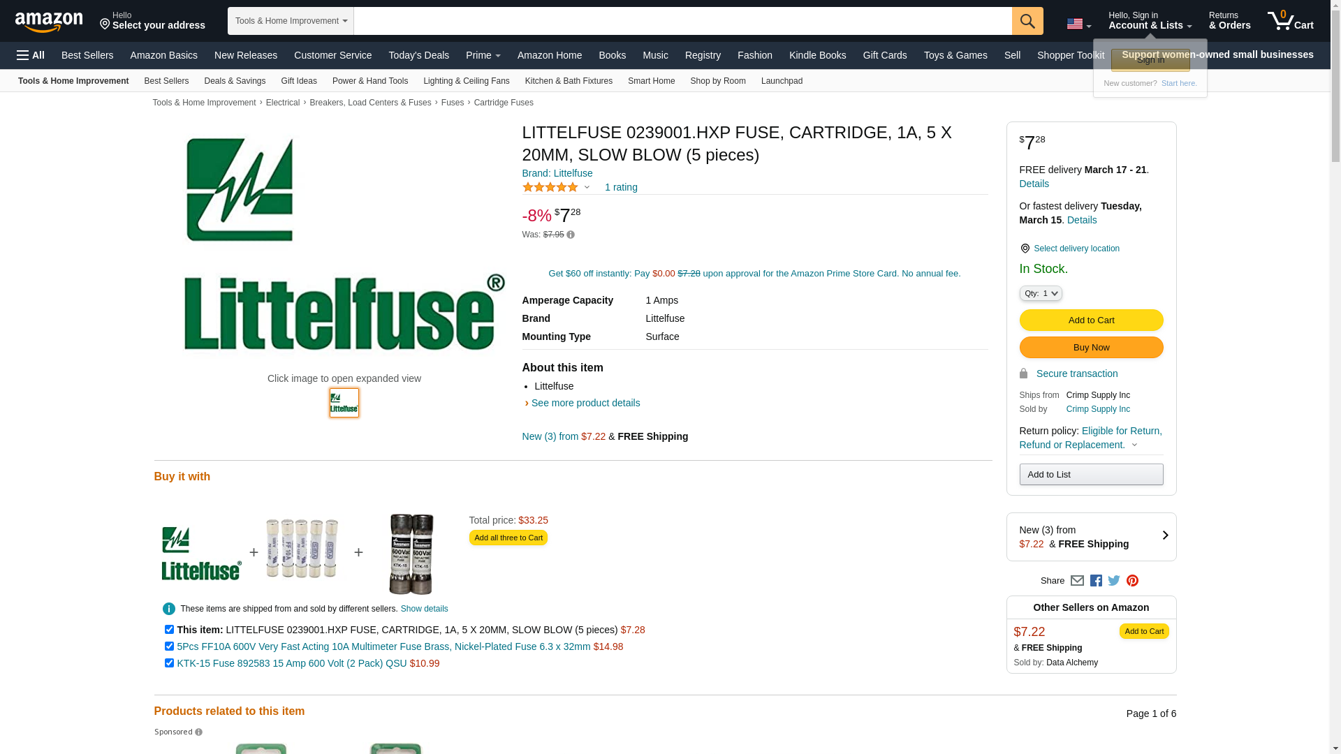Click the Littelfuse product thumbnail image
The width and height of the screenshot is (1341, 754).
click(344, 403)
